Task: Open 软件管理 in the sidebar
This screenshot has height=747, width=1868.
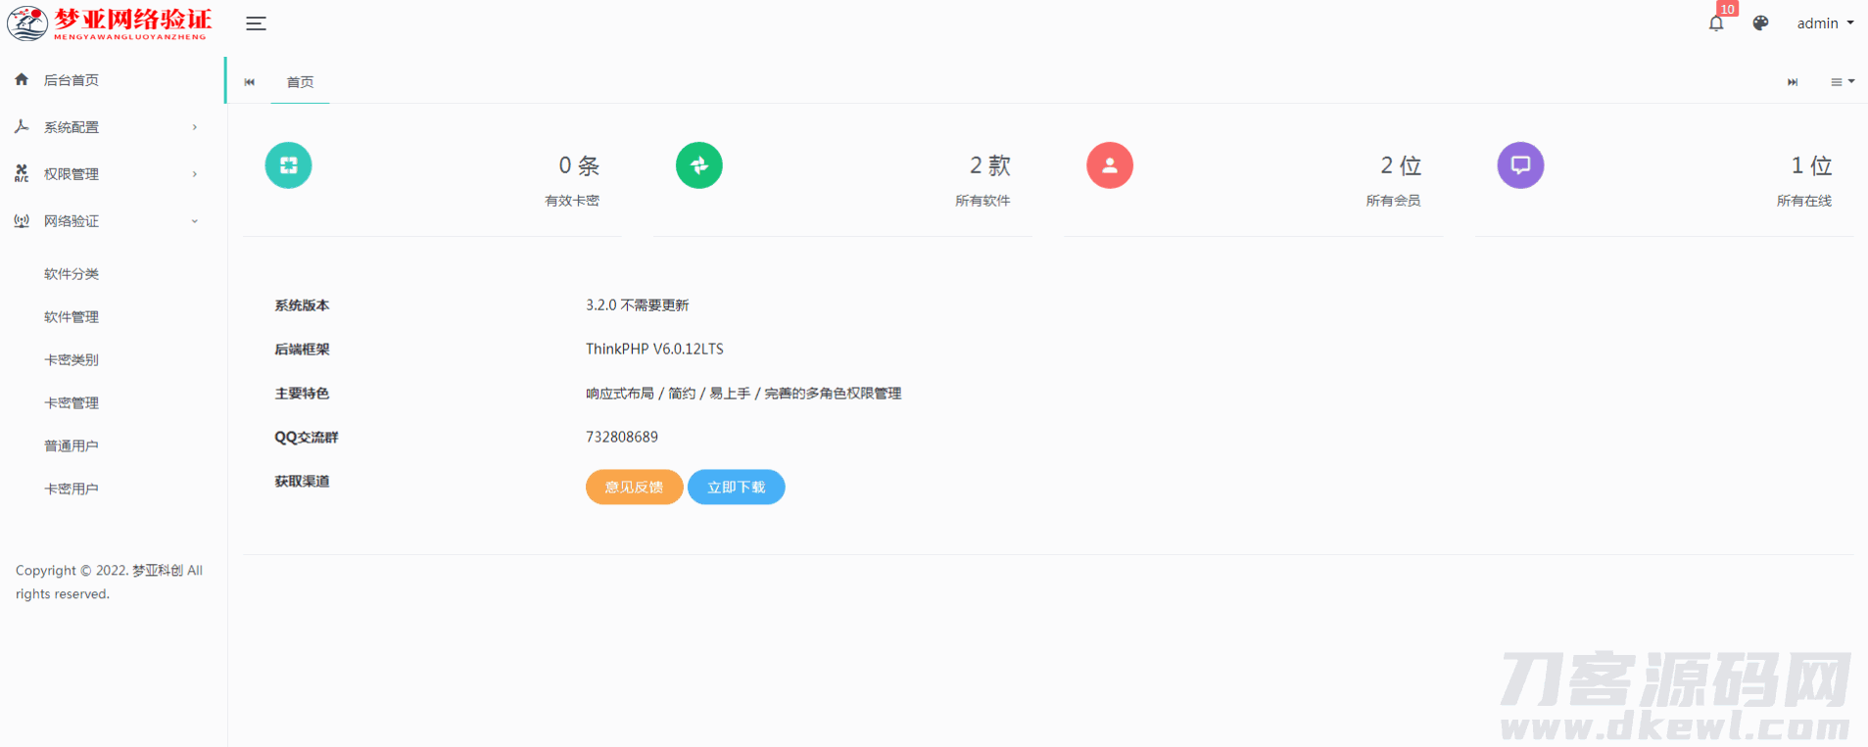Action: click(72, 317)
